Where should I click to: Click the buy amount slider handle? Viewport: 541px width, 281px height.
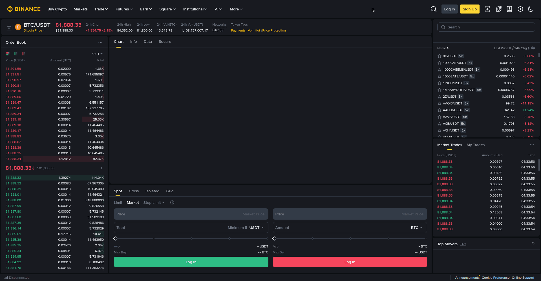tap(115, 238)
